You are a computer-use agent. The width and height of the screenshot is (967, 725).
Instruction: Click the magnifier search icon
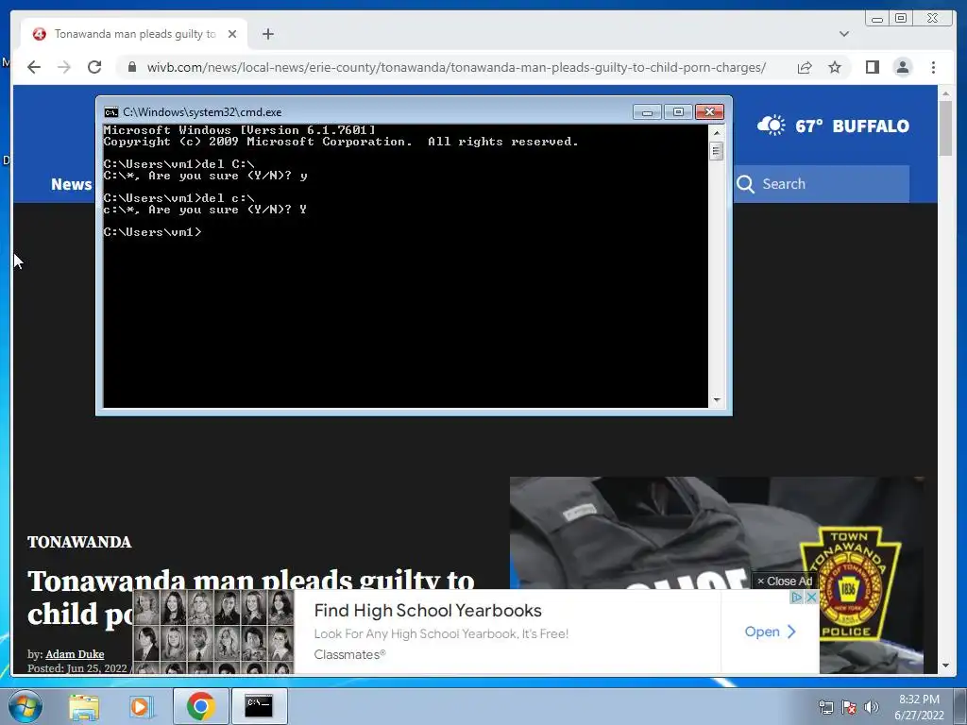click(745, 184)
